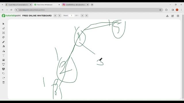Click the edit note icon top right

point(172,16)
